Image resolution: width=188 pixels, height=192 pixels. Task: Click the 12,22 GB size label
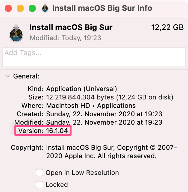[x=167, y=27]
